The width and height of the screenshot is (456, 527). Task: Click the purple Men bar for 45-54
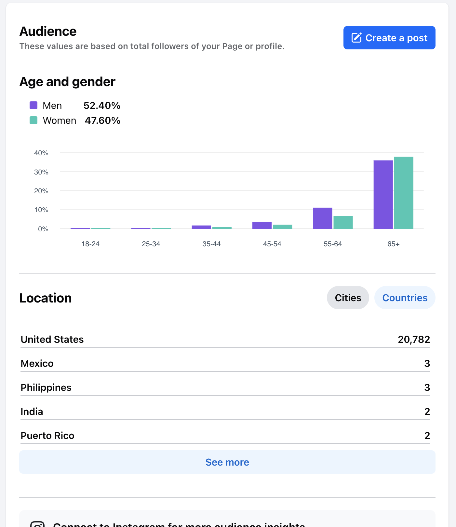click(262, 225)
